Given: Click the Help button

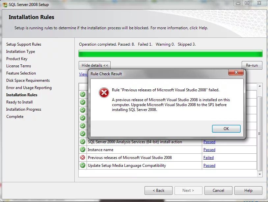Looking at the screenshot, I should [248, 191].
